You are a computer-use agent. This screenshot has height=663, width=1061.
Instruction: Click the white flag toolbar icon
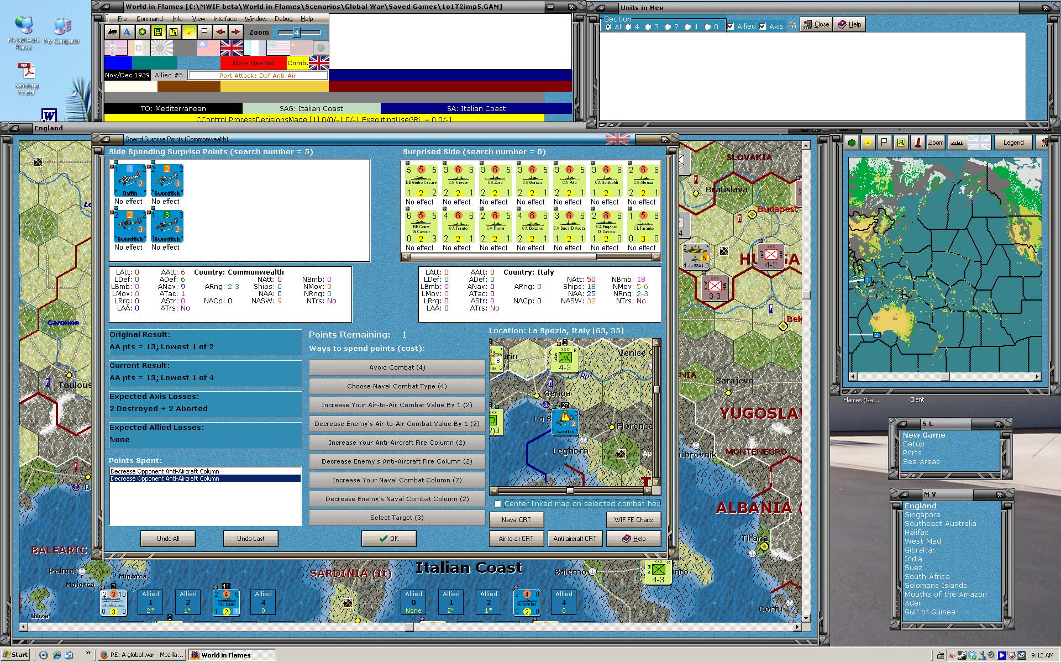204,32
